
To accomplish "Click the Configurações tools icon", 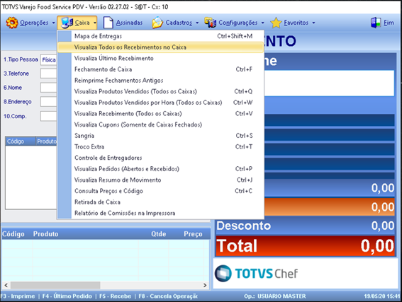I will pos(211,23).
